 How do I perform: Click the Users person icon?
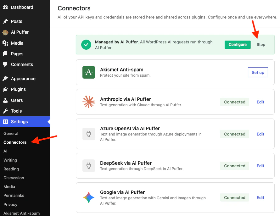5,100
